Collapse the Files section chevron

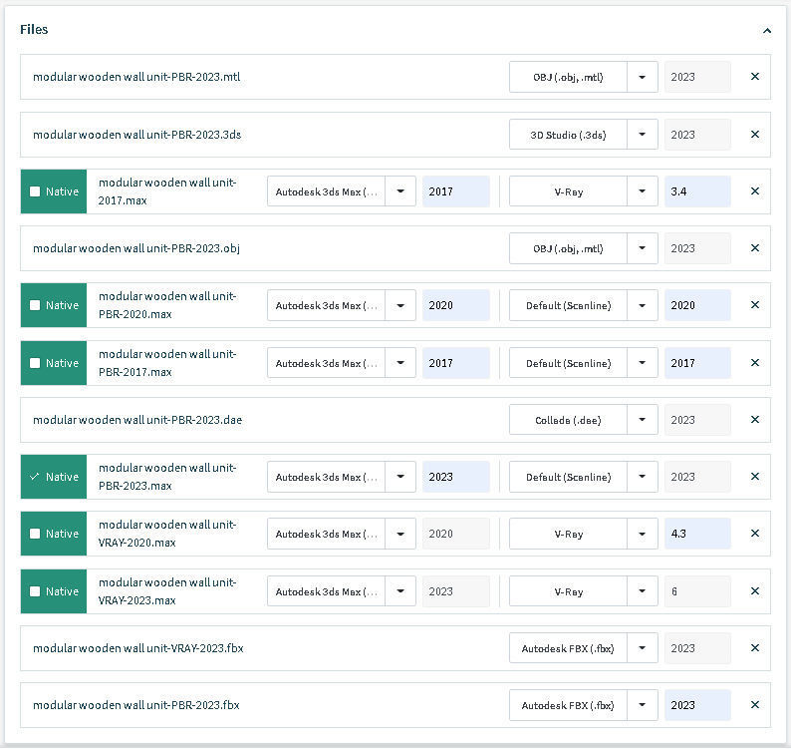(767, 31)
